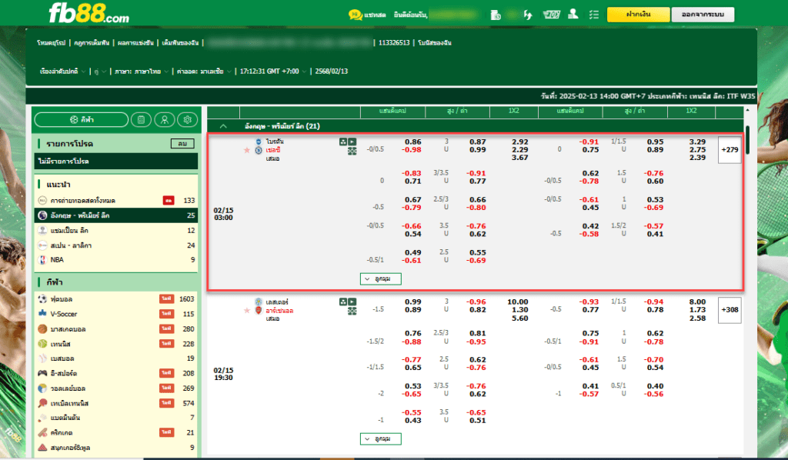The width and height of the screenshot is (788, 460).
Task: Click the statistics icon for Leicester vs Arsenal
Action: pyautogui.click(x=343, y=302)
